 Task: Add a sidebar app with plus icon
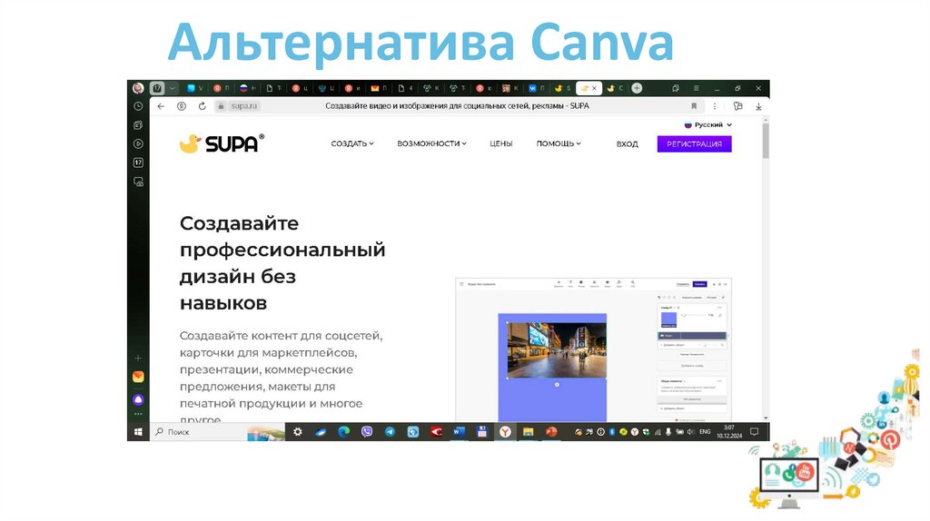pos(138,358)
